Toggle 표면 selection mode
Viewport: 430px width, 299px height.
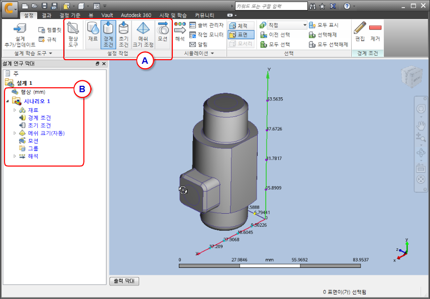[241, 35]
